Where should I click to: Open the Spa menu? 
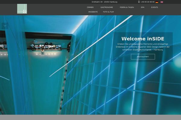click(143, 7)
